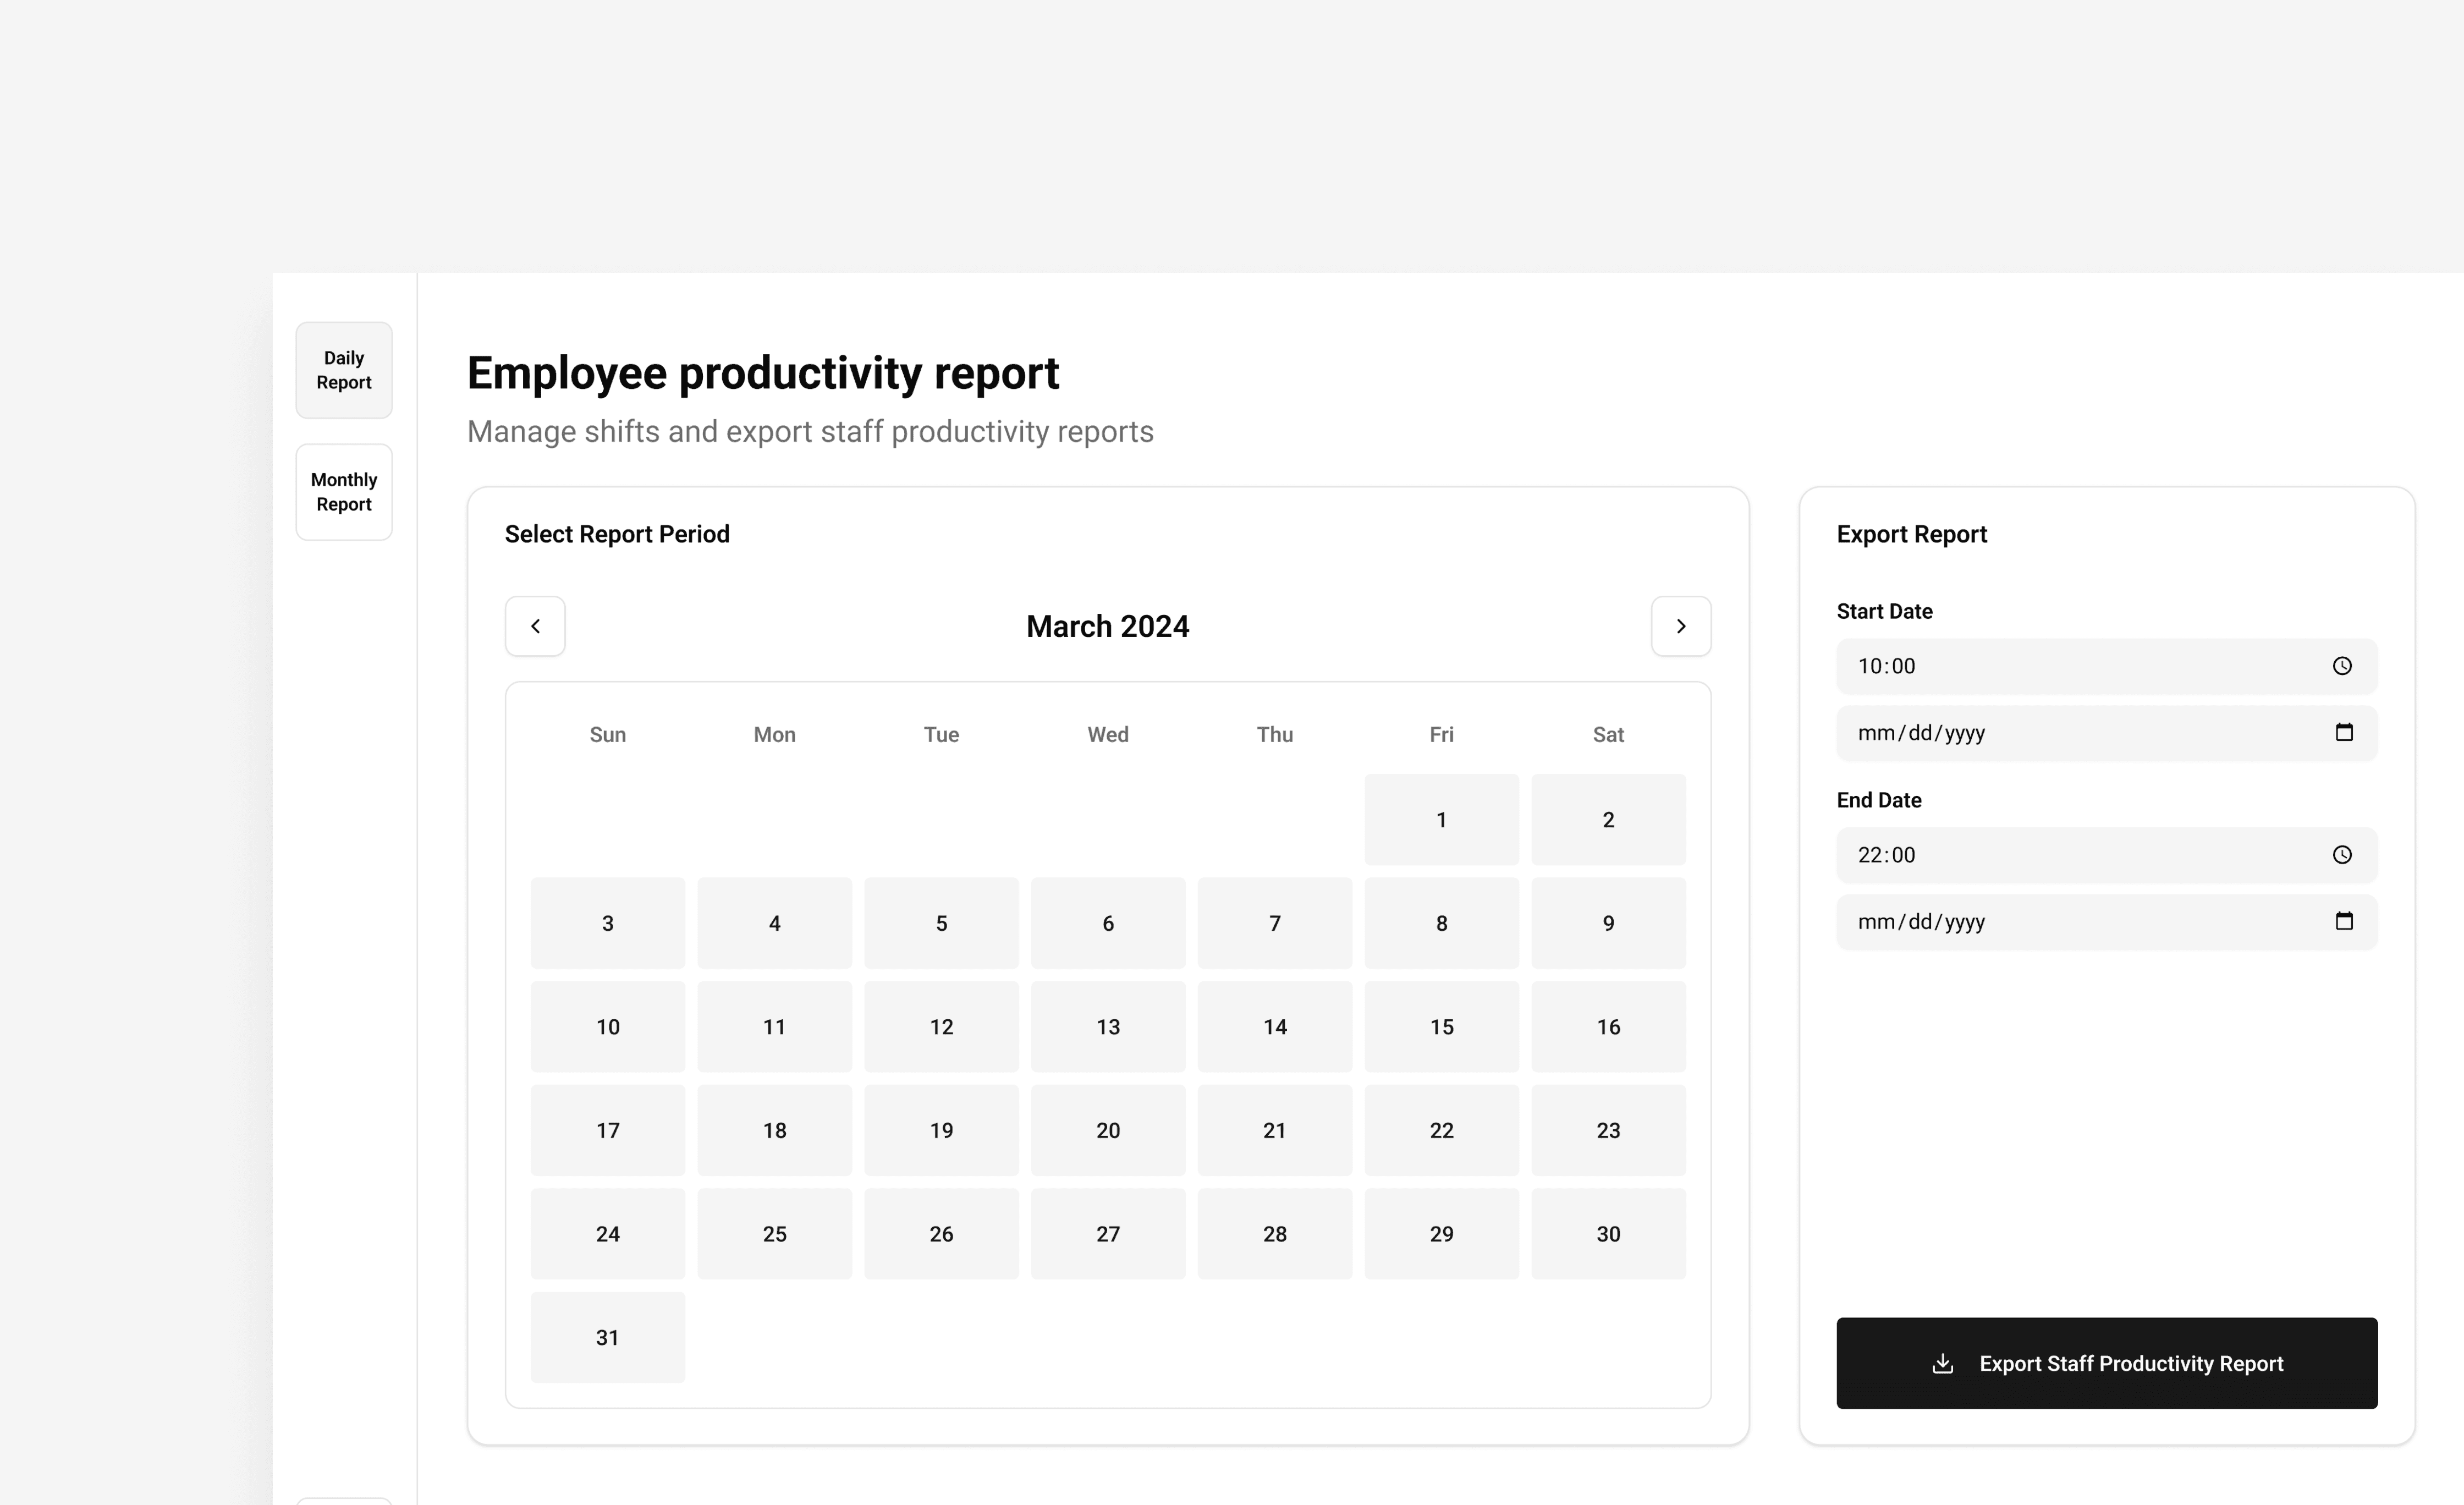Click clock icon in End Date time field
2464x1505 pixels.
point(2341,855)
